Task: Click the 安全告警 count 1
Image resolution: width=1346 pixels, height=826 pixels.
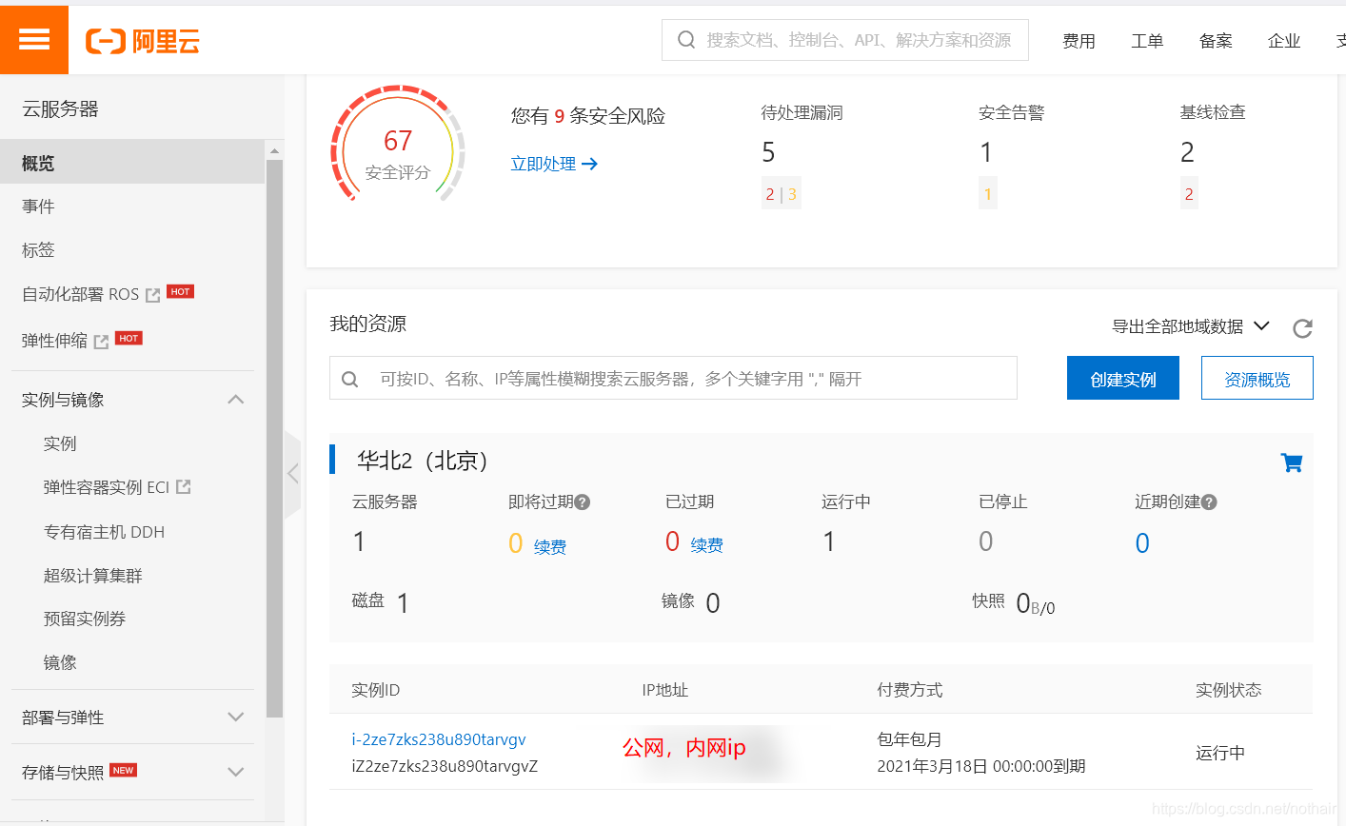Action: [986, 152]
